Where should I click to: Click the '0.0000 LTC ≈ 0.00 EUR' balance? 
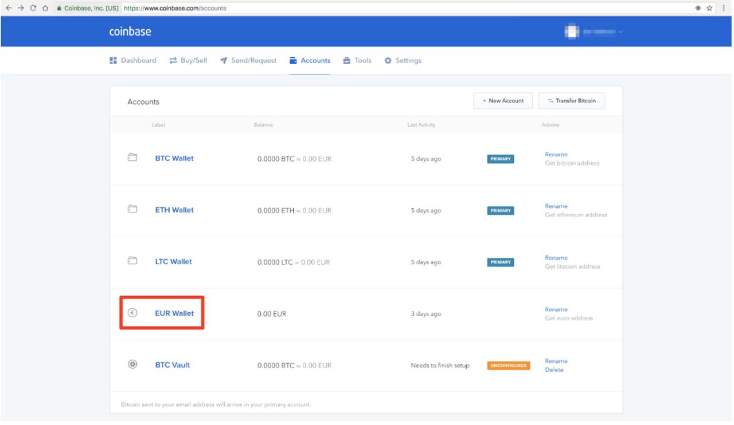[294, 262]
